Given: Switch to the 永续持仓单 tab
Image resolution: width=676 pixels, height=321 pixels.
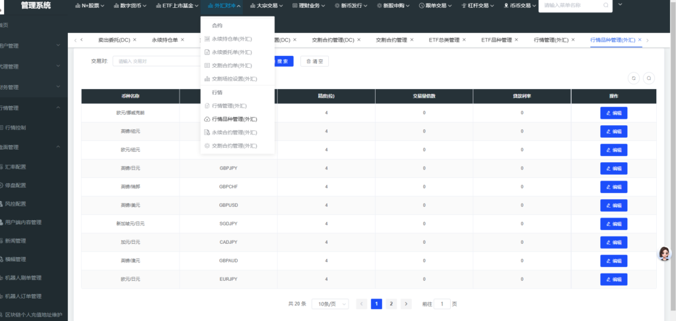Looking at the screenshot, I should pyautogui.click(x=164, y=40).
